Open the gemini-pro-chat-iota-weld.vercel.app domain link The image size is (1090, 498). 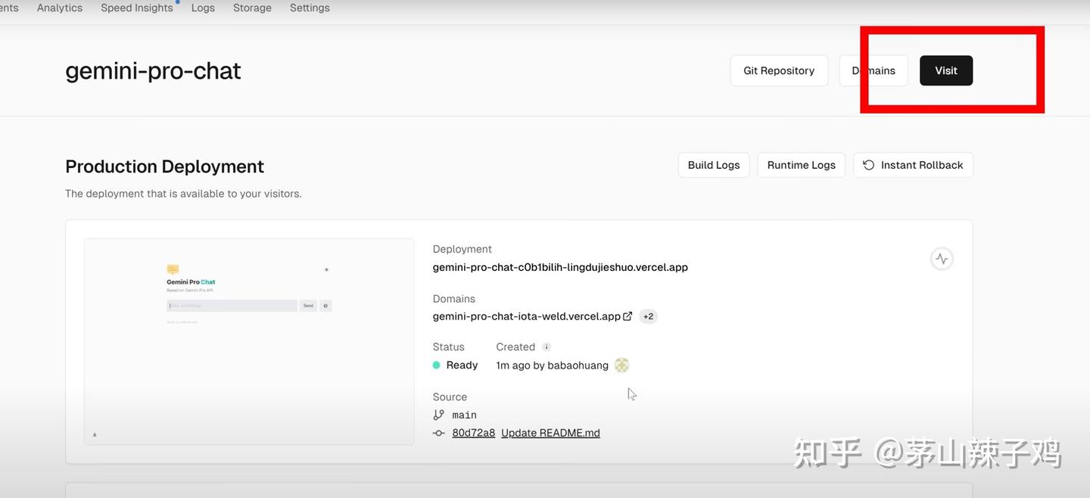tap(525, 316)
